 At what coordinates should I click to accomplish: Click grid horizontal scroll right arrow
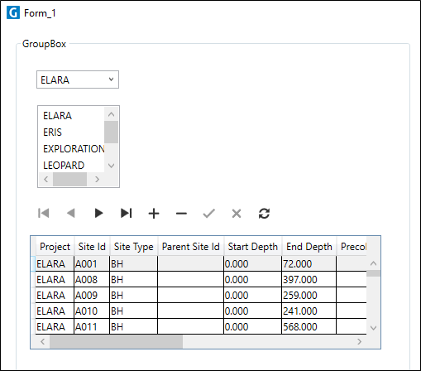pos(359,342)
